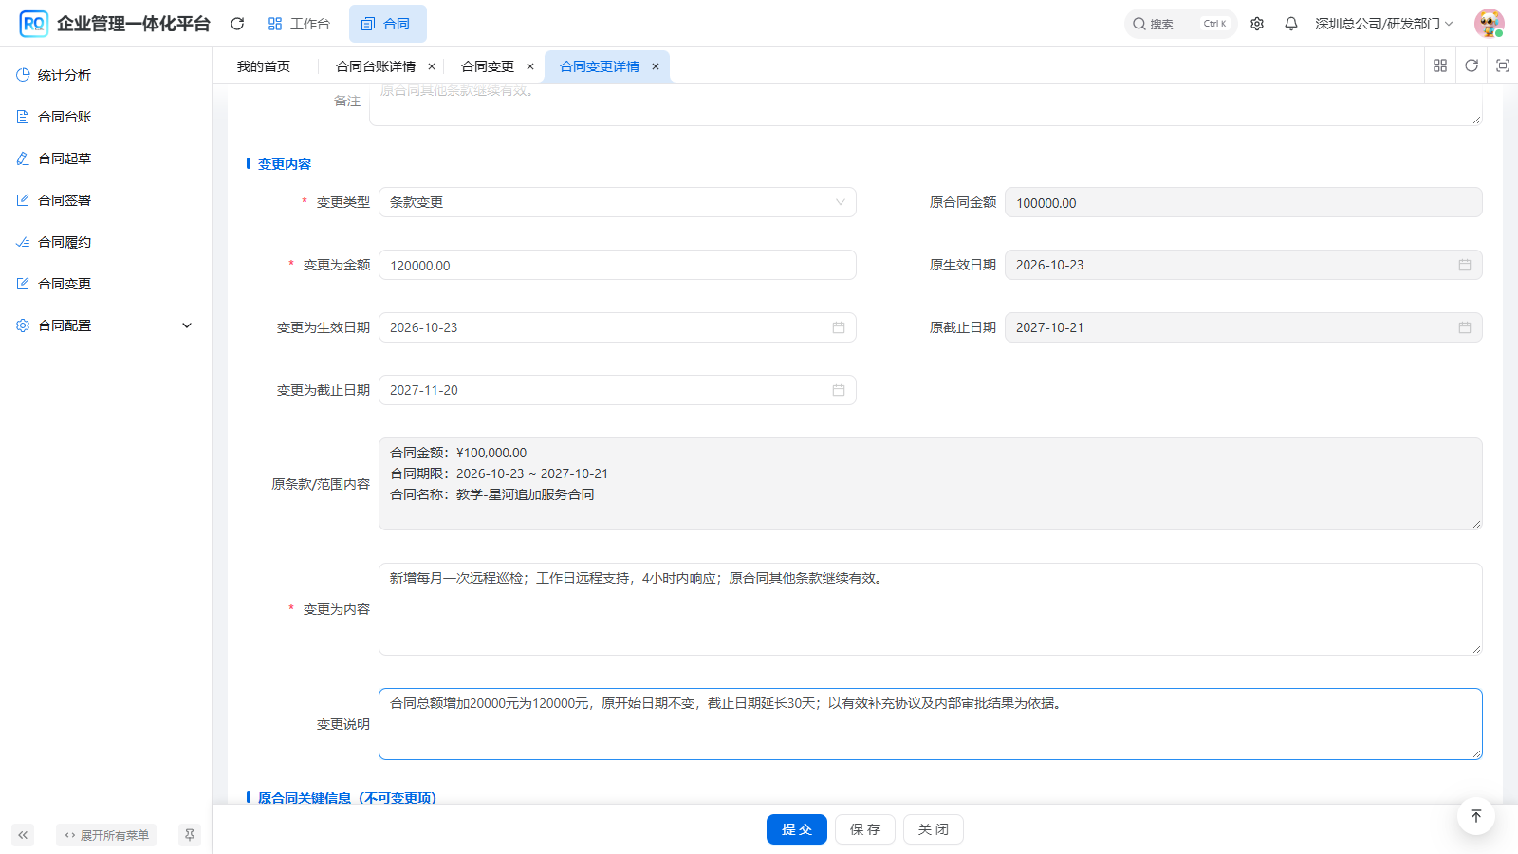Click the 关闭 button
Viewport: 1518px width, 854px height.
pos(934,829)
